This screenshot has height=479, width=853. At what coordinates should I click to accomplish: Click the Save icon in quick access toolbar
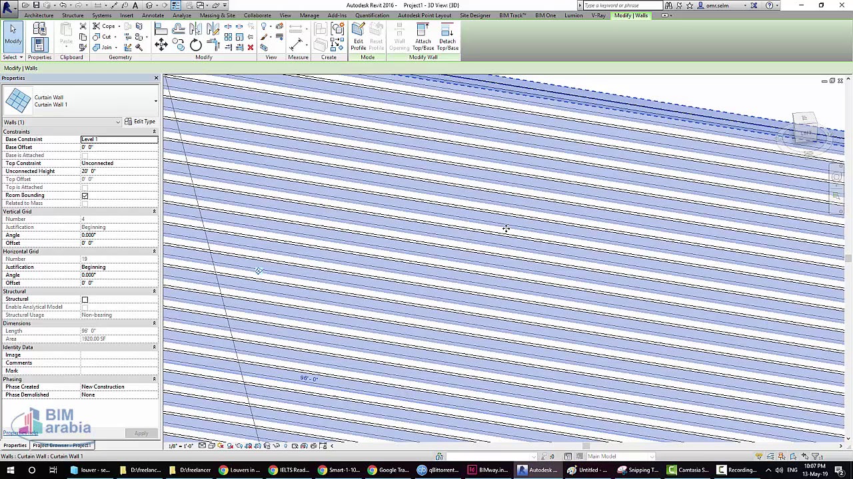(37, 5)
